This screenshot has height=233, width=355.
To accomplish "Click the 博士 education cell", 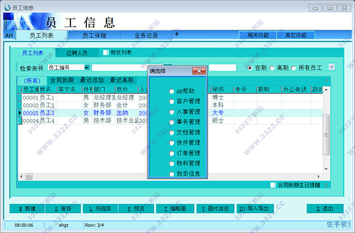I will (x=222, y=97).
